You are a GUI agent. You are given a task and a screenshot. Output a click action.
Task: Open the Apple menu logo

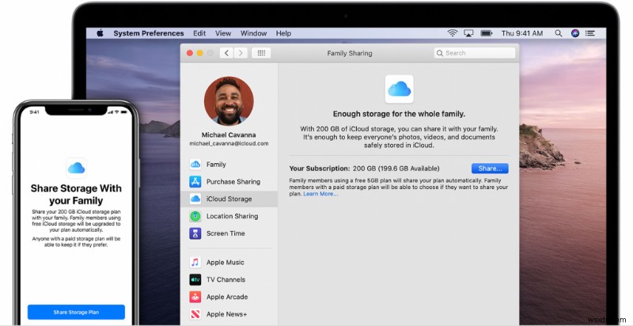100,33
